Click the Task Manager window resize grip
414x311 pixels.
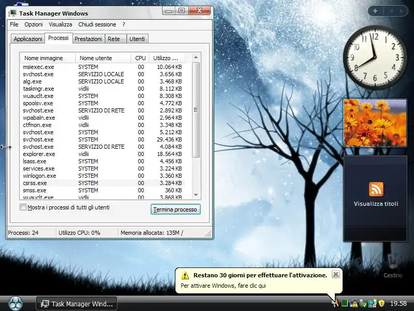(209, 234)
